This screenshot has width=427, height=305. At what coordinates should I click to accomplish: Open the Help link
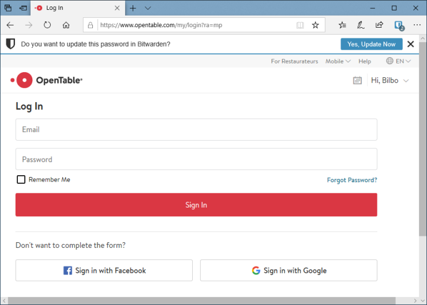(365, 61)
